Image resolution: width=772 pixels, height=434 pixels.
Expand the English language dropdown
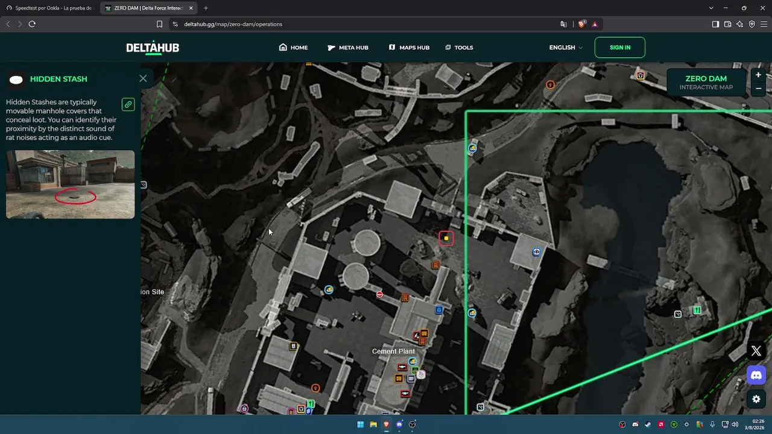566,48
